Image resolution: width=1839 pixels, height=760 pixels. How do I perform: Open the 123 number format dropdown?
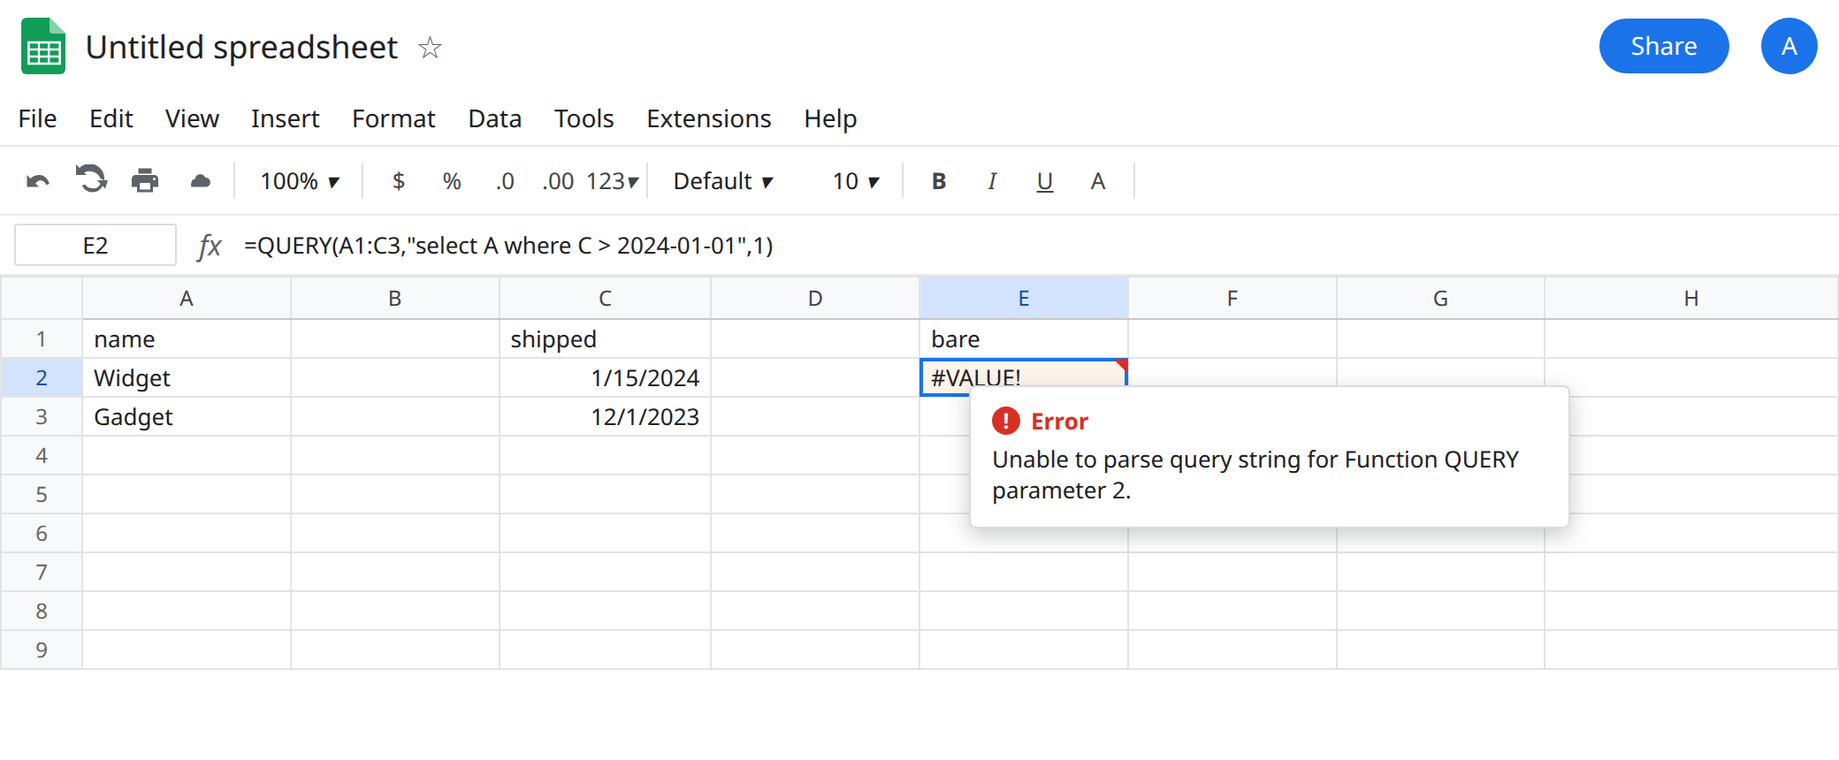point(612,181)
